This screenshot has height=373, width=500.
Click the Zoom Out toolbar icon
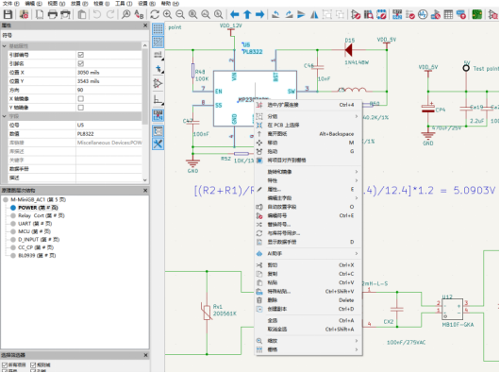(180, 14)
